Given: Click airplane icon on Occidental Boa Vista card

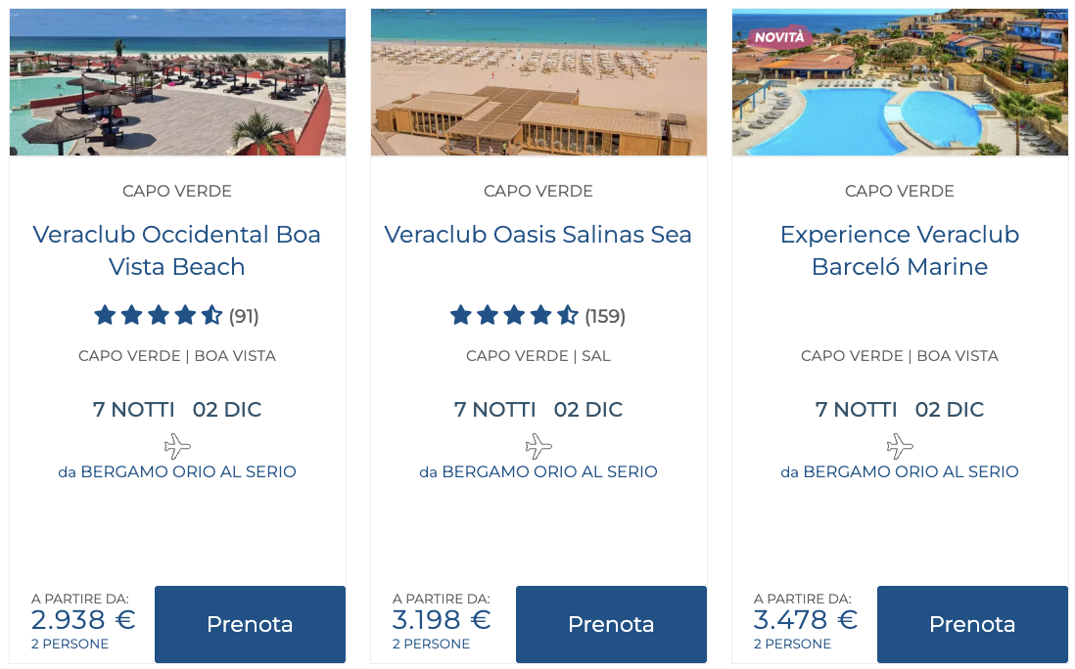Looking at the screenshot, I should coord(177,446).
